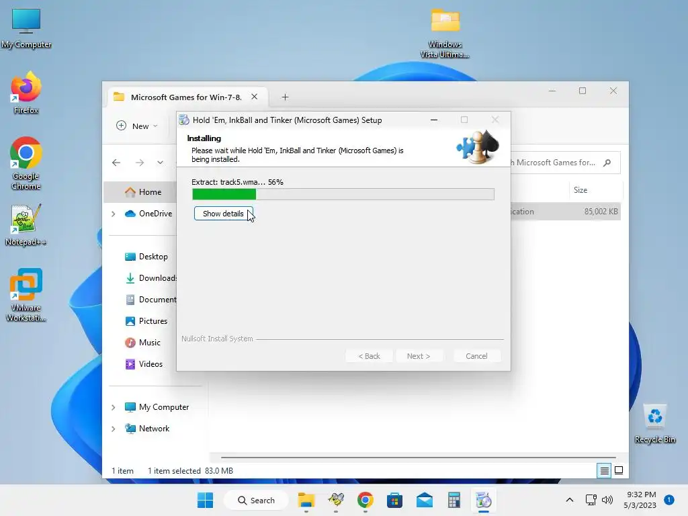This screenshot has width=688, height=516.
Task: Expand the Network tree node
Action: point(113,429)
